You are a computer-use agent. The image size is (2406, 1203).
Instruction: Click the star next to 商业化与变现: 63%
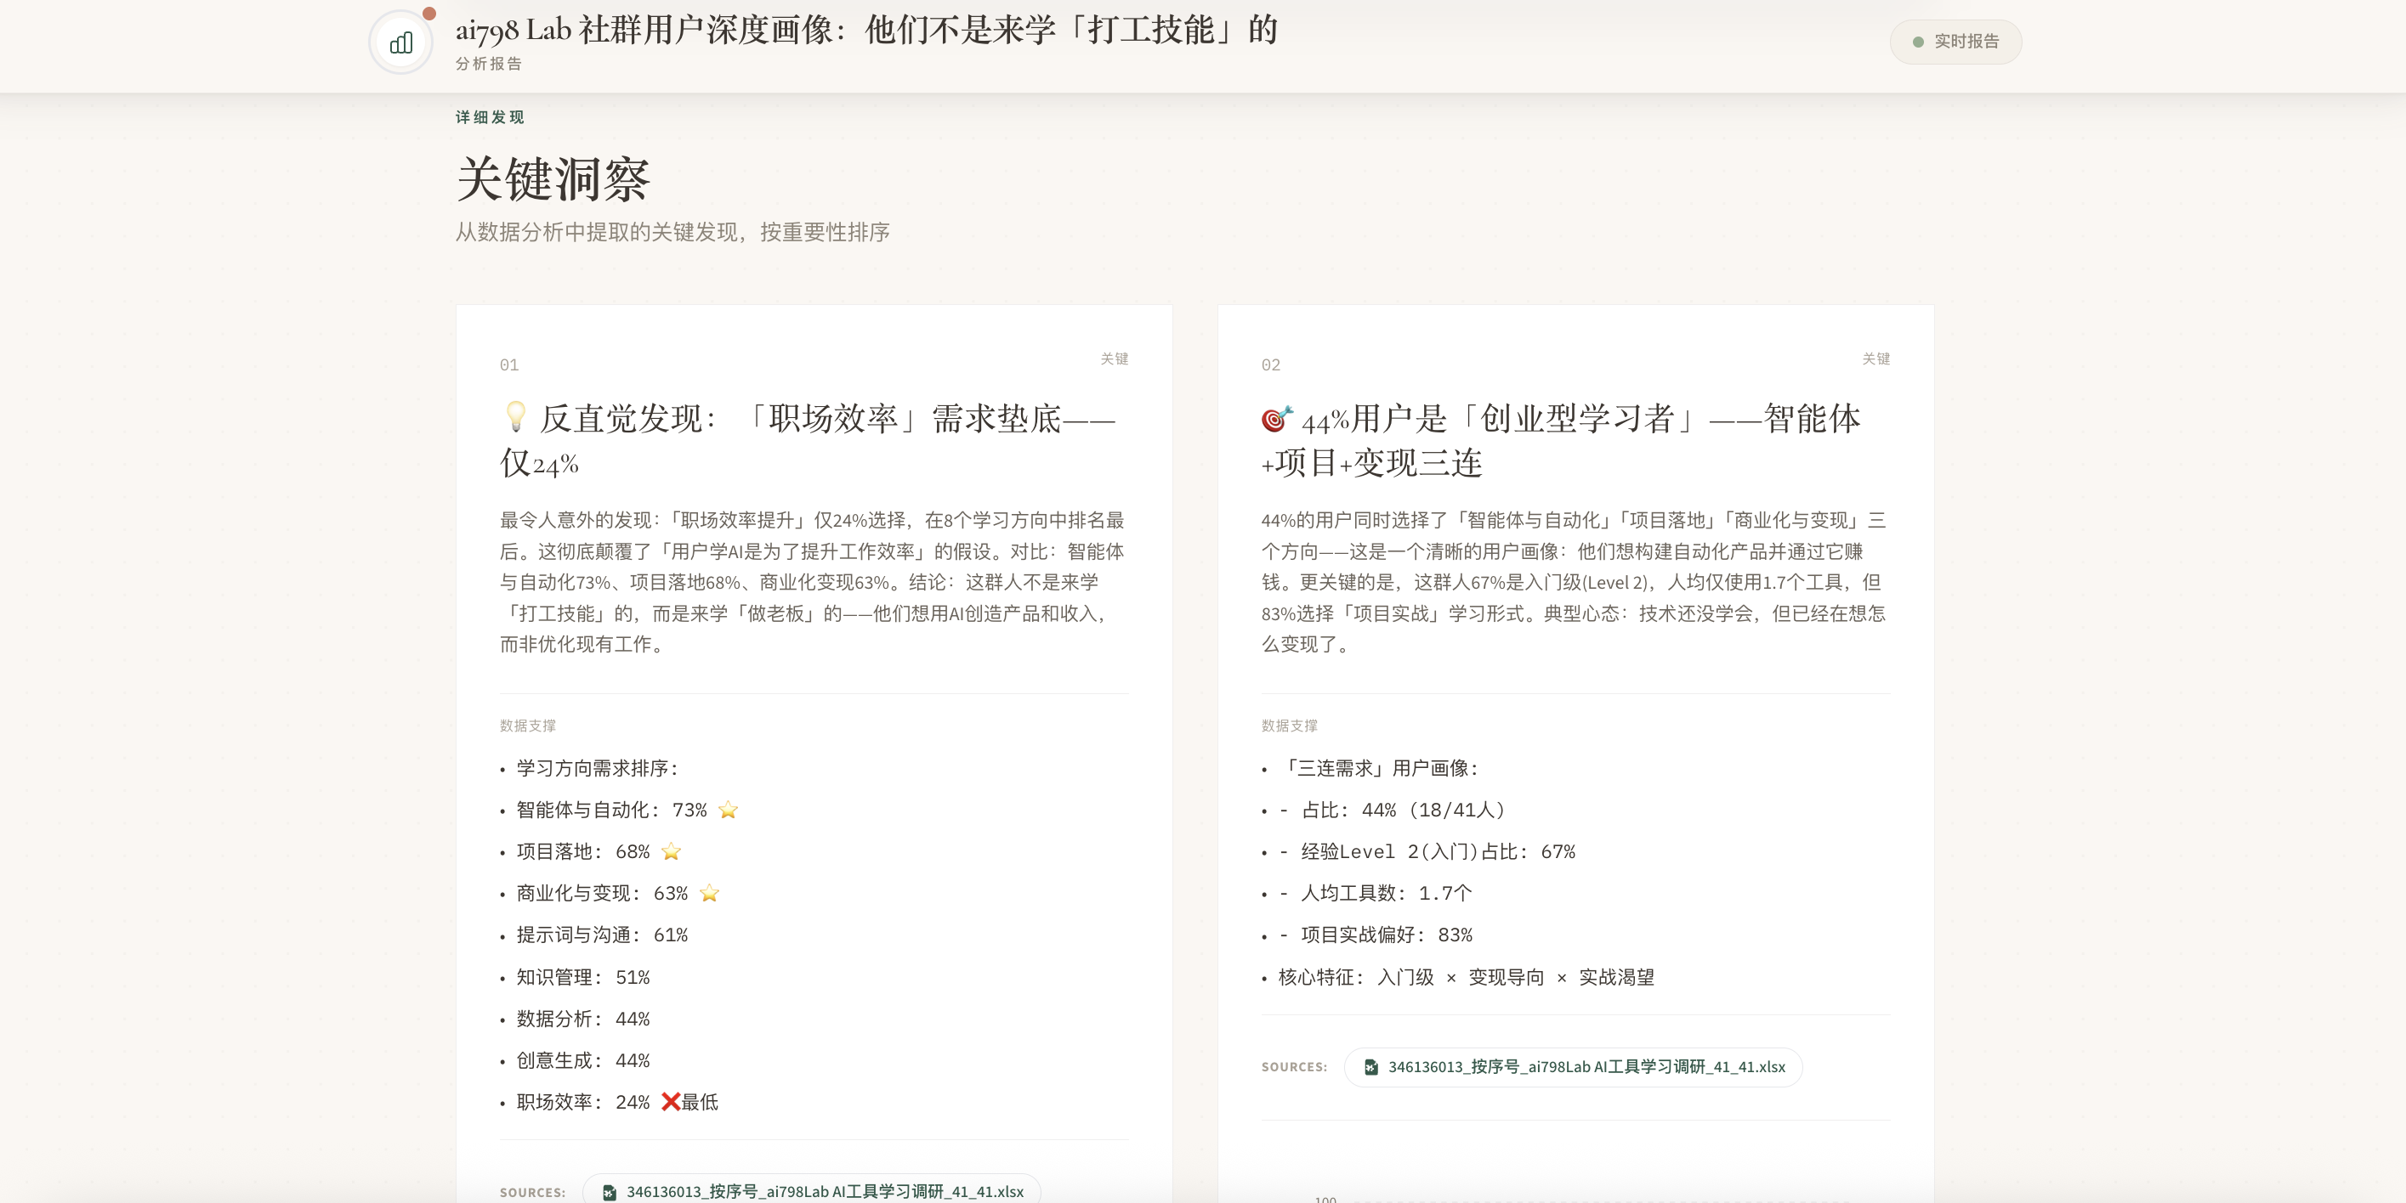coord(709,893)
